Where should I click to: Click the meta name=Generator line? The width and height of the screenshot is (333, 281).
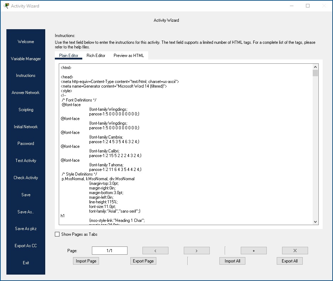114,86
